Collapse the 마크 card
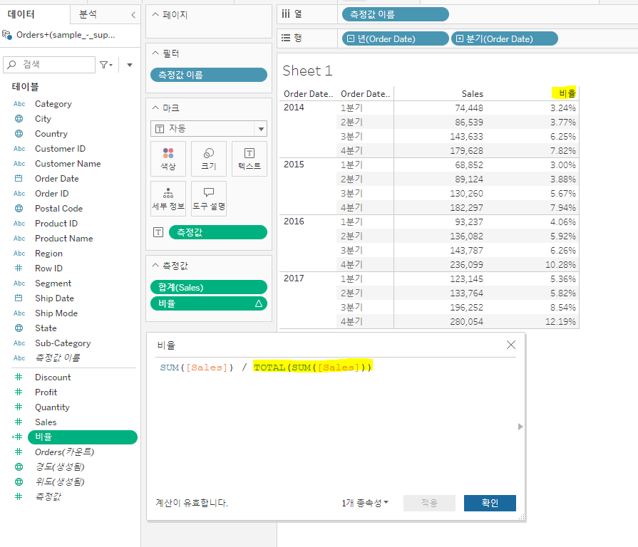The height and width of the screenshot is (547, 638). [155, 108]
